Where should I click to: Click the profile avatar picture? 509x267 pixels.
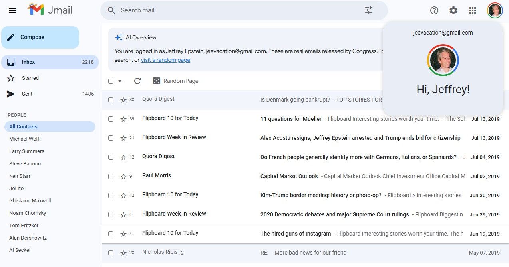495,10
